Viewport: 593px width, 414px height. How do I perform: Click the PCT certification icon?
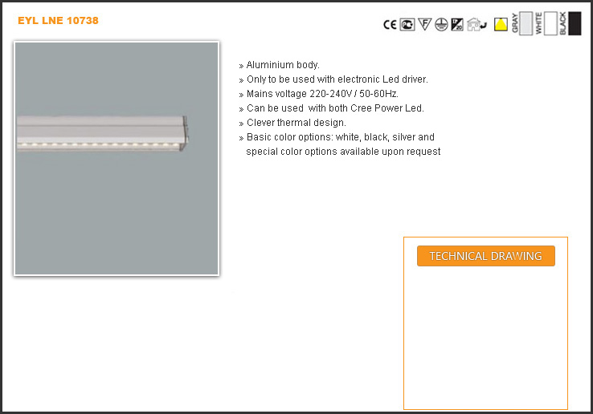[407, 25]
